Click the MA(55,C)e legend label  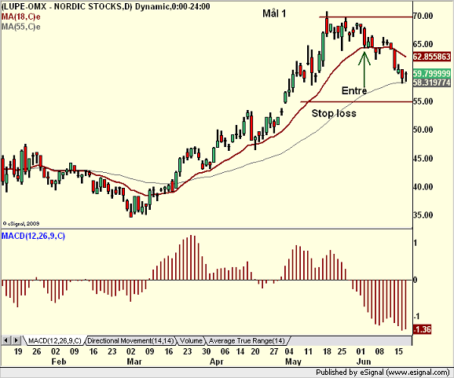[x=20, y=27]
